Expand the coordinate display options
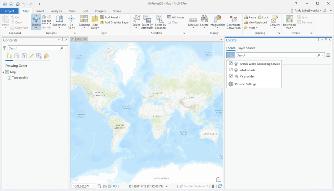The image size is (334, 191). click(x=167, y=186)
